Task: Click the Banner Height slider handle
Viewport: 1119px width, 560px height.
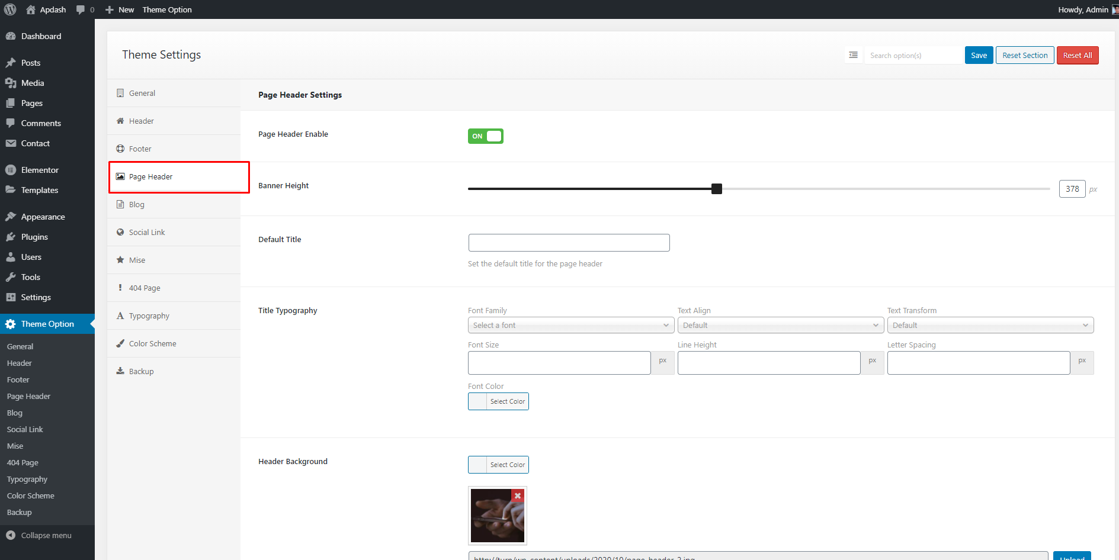Action: click(x=717, y=189)
